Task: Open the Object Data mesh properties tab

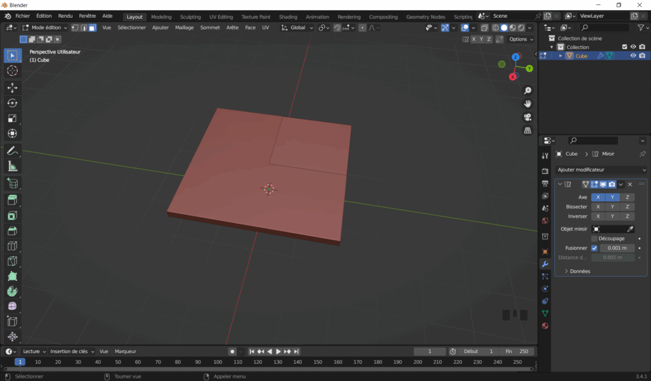Action: coord(545,314)
